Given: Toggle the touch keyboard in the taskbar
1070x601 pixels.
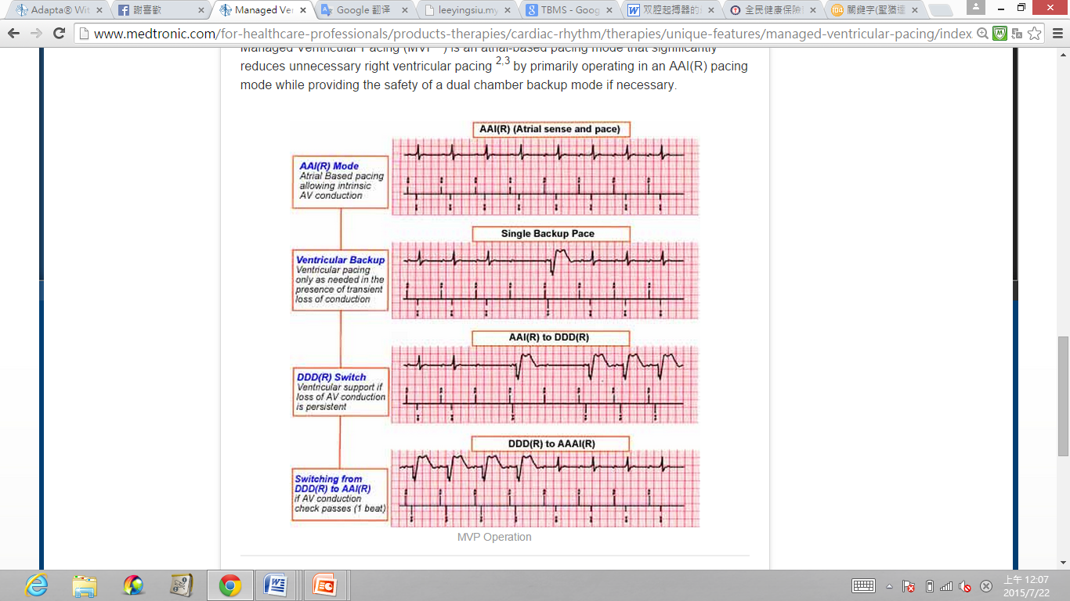Looking at the screenshot, I should [864, 585].
